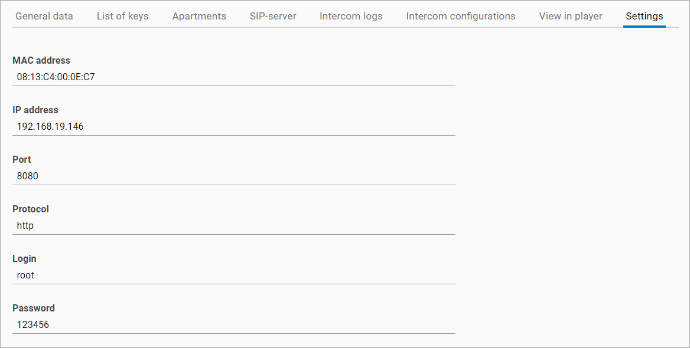This screenshot has height=348, width=690.
Task: Open the View in player tab
Action: 571,16
